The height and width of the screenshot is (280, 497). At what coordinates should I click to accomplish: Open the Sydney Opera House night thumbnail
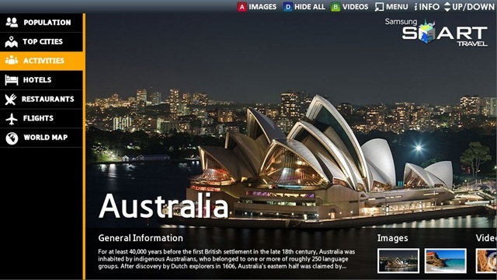click(x=398, y=261)
